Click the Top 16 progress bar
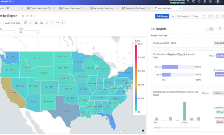Viewport: 224px width, 135px height. pos(178,67)
